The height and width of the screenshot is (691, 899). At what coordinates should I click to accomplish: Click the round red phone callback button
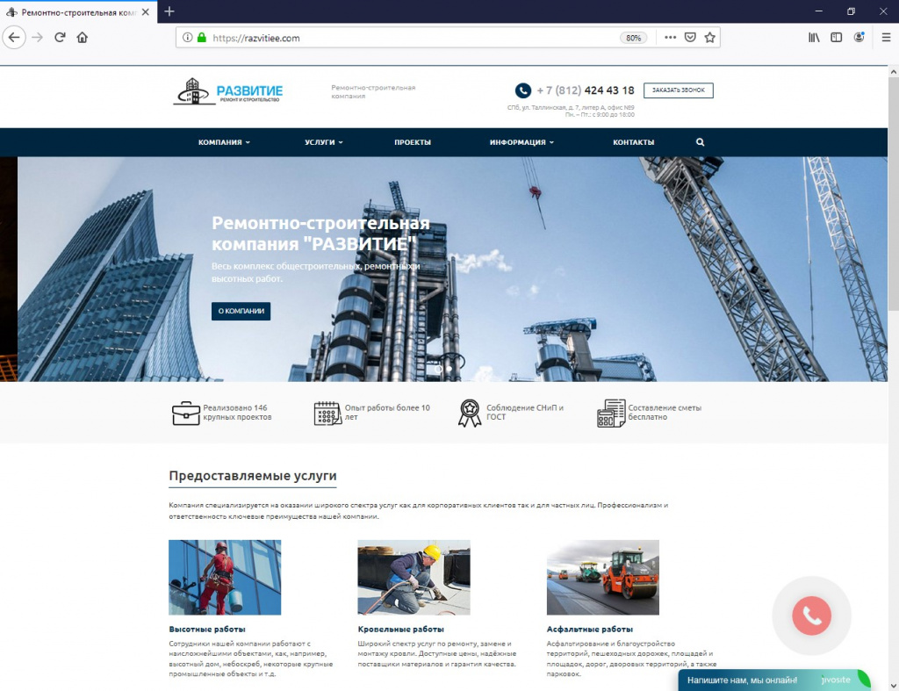tap(811, 615)
